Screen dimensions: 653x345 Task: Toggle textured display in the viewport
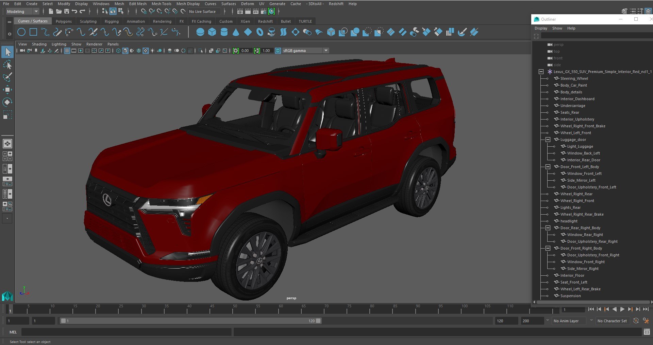(x=146, y=51)
